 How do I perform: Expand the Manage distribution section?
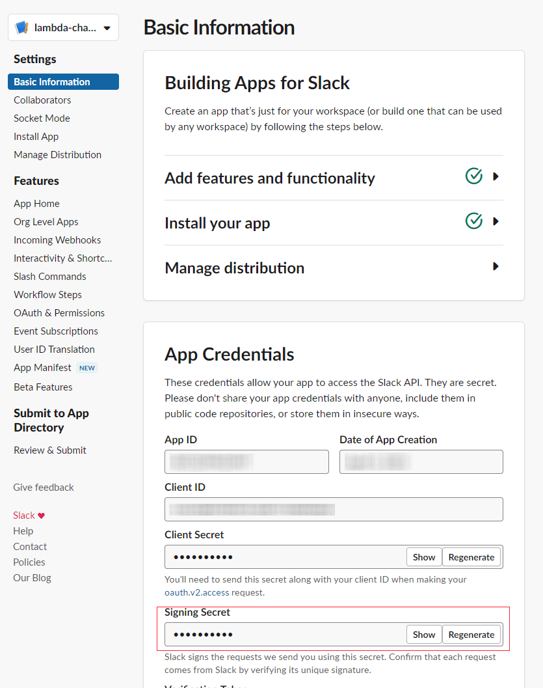tap(496, 266)
